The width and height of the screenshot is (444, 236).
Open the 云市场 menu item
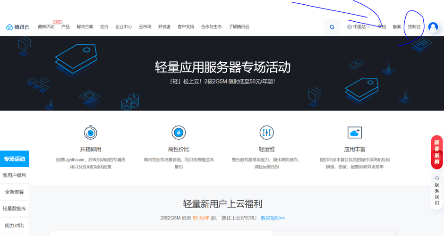[145, 26]
